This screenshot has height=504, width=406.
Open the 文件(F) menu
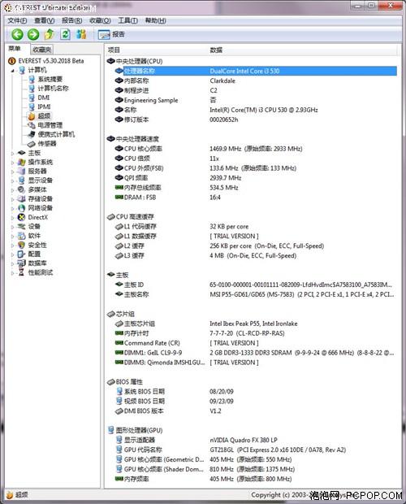[17, 20]
